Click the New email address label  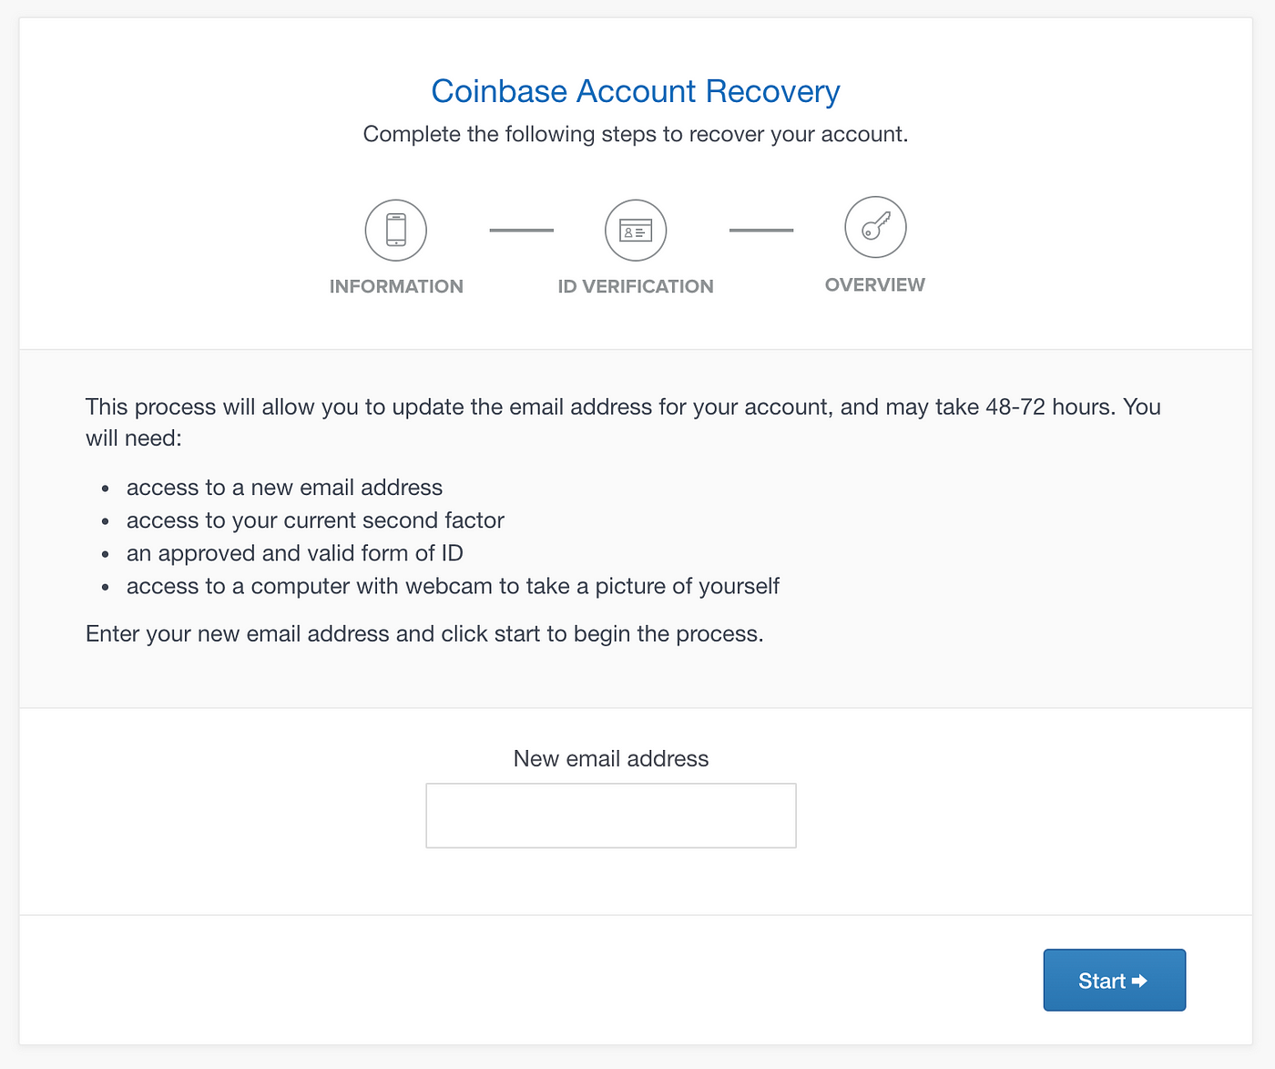click(611, 758)
